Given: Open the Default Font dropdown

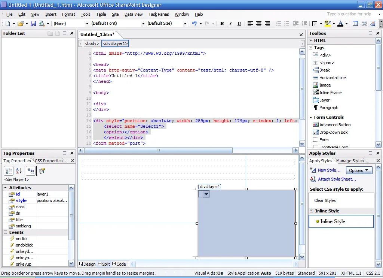Looking at the screenshot, I should (x=143, y=23).
